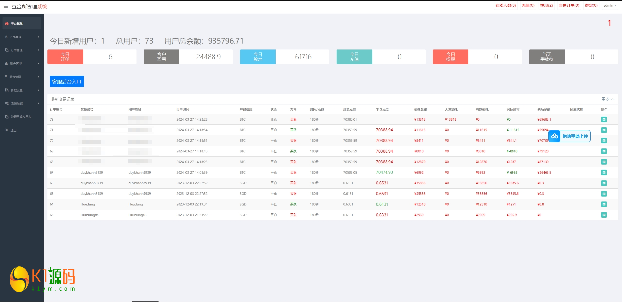Click the 客服后台入口 button
The height and width of the screenshot is (302, 622).
coord(67,81)
